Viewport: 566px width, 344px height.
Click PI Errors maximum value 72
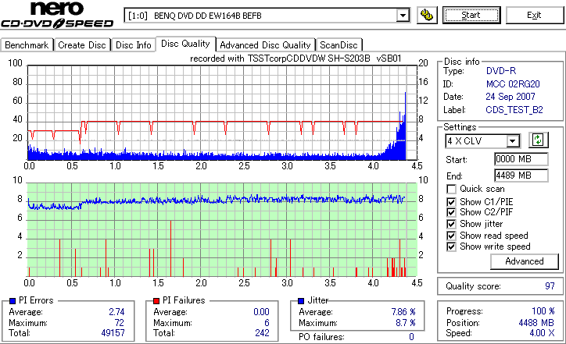coord(120,322)
